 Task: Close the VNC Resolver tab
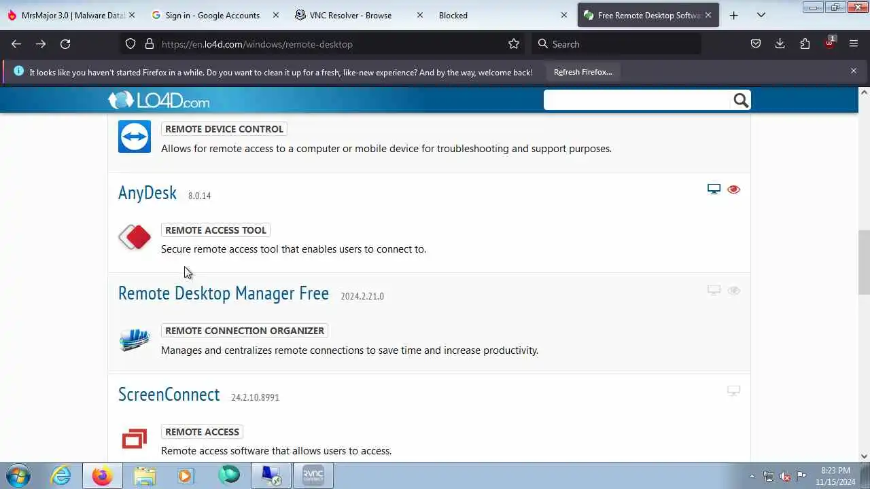click(419, 15)
